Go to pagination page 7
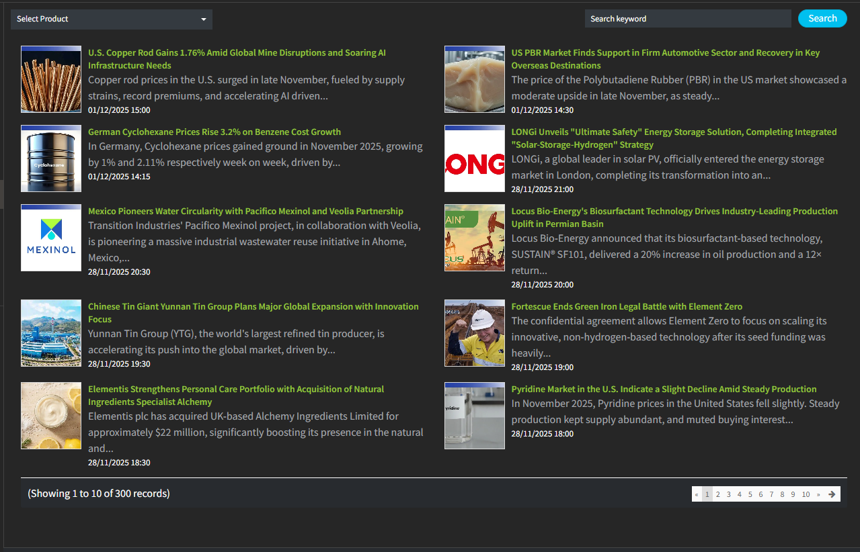 [x=771, y=494]
